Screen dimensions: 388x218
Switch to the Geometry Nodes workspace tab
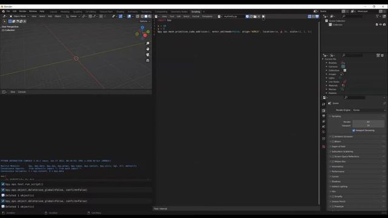(x=179, y=12)
